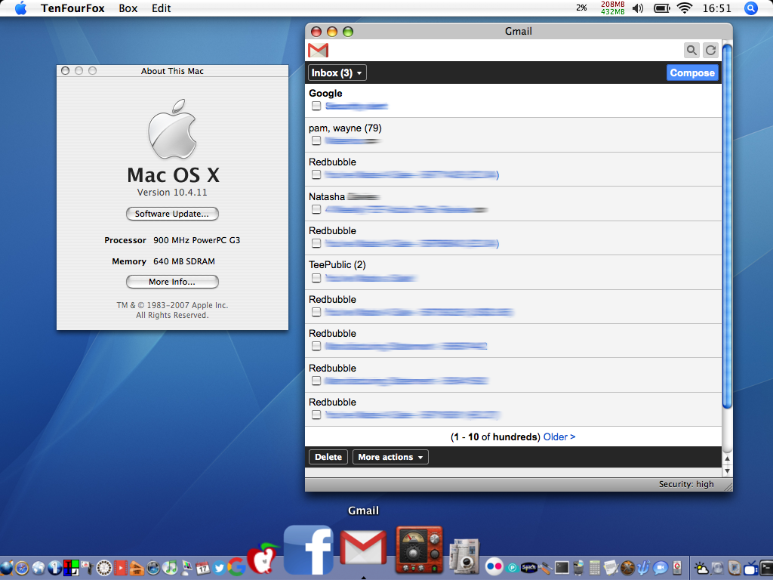
Task: Click the scrollbar down arrow in Gmail window
Action: [x=727, y=470]
